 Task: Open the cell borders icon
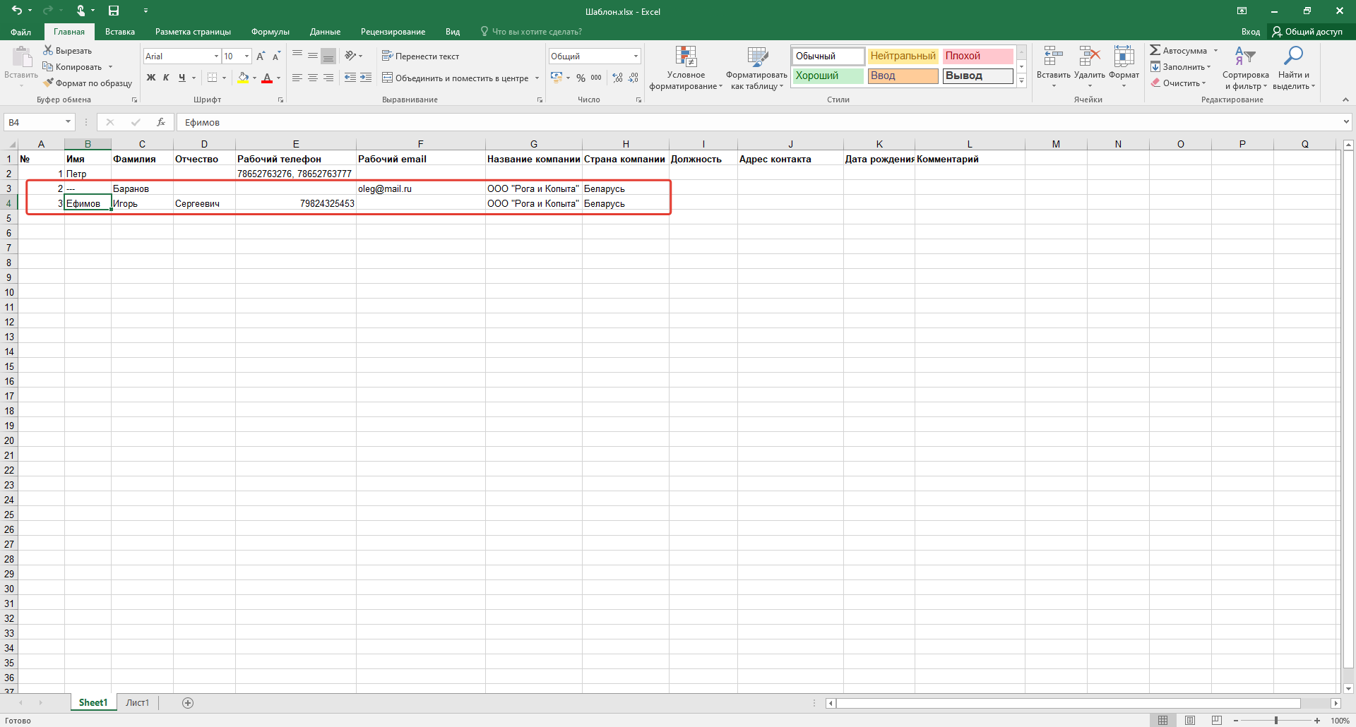tap(212, 78)
